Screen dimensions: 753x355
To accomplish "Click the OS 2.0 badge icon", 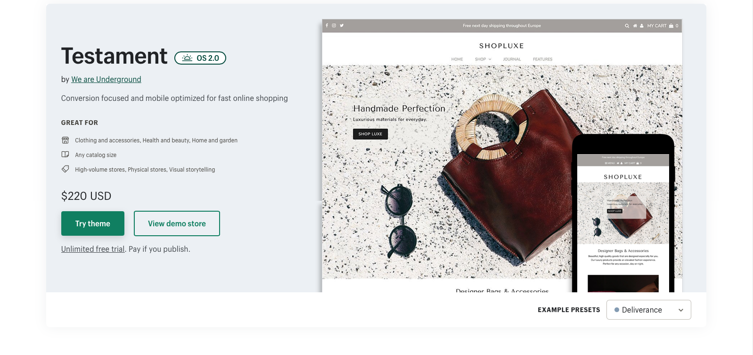I will [x=187, y=58].
